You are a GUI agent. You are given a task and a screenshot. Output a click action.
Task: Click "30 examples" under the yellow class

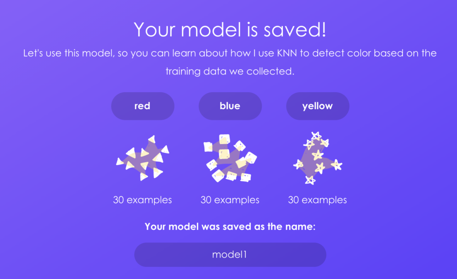point(317,200)
